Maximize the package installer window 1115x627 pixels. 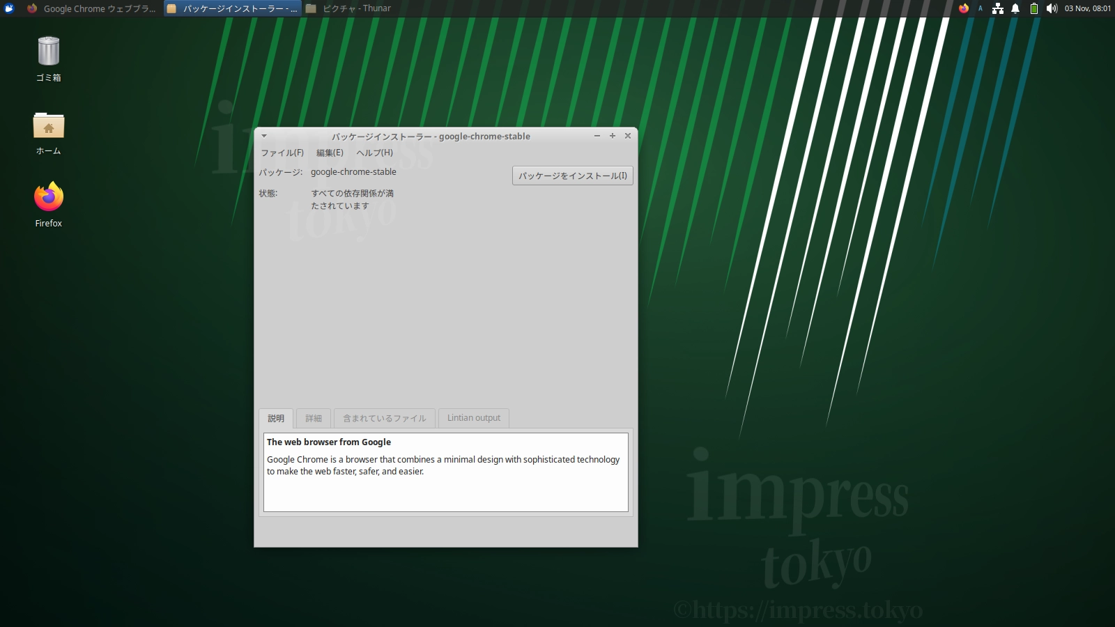click(613, 136)
